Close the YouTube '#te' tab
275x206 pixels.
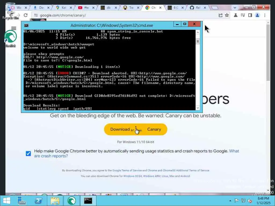click(93, 8)
